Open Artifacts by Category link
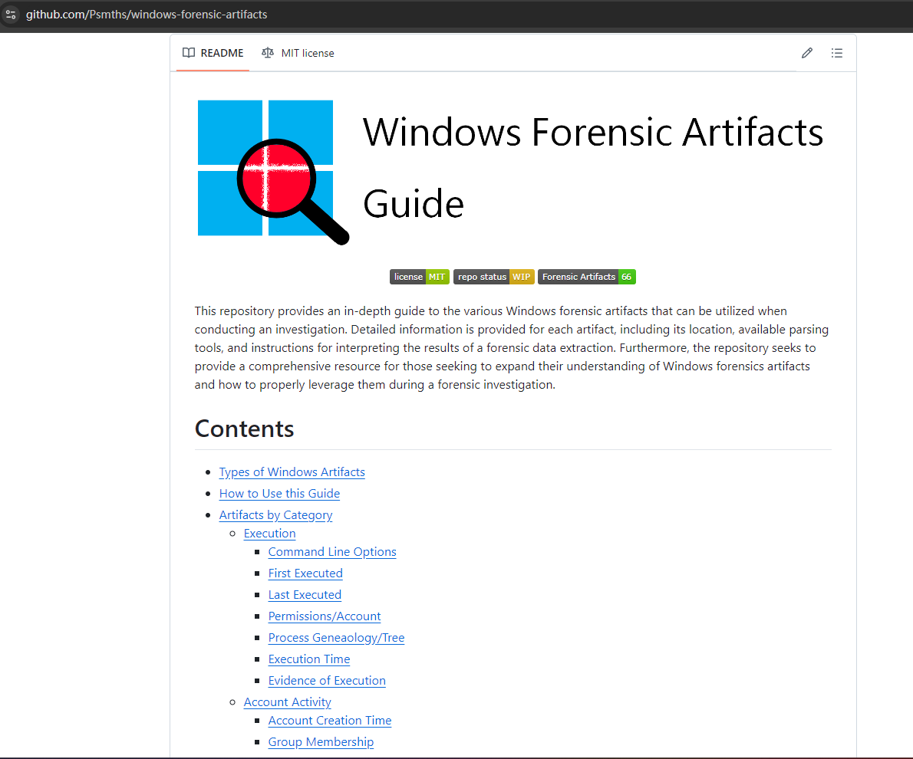 pyautogui.click(x=275, y=515)
